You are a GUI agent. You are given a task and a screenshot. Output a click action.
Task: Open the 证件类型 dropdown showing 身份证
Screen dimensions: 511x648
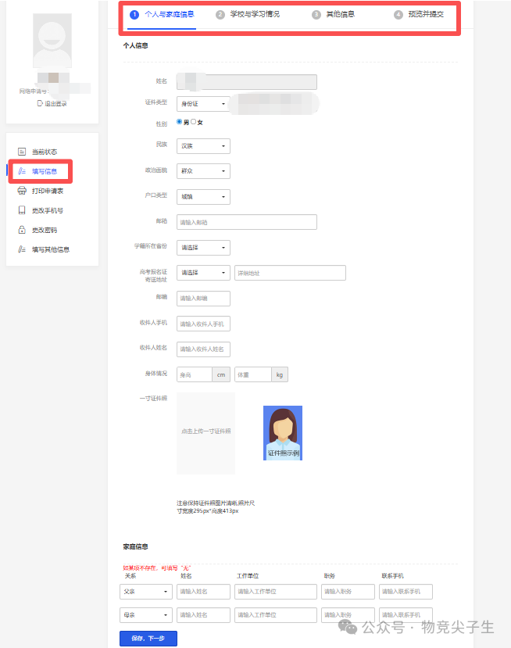[x=203, y=104]
